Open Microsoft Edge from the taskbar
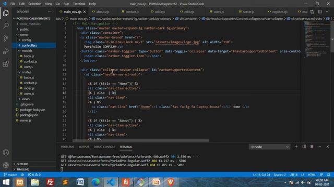334x187 pixels. coord(96,182)
